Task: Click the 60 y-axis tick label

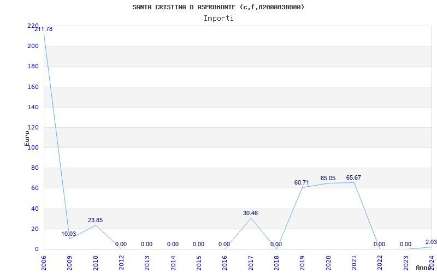Action: (x=34, y=188)
